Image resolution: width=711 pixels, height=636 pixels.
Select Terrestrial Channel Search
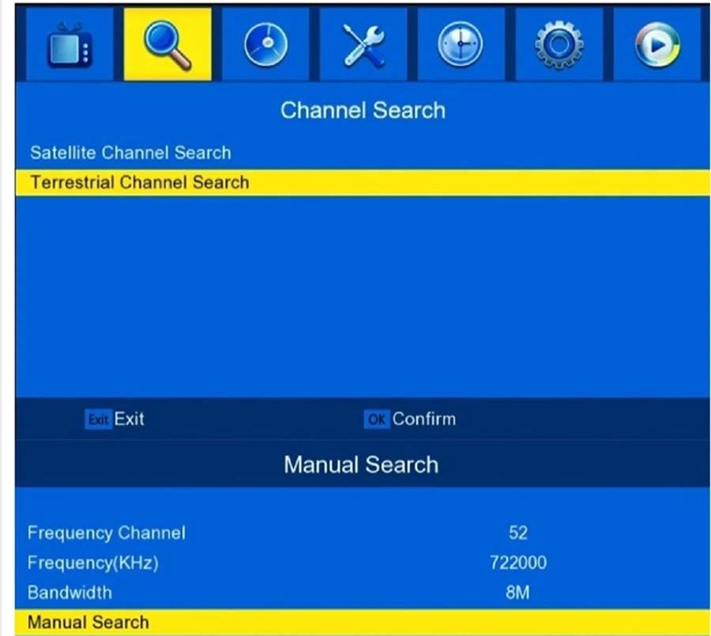[x=363, y=182]
